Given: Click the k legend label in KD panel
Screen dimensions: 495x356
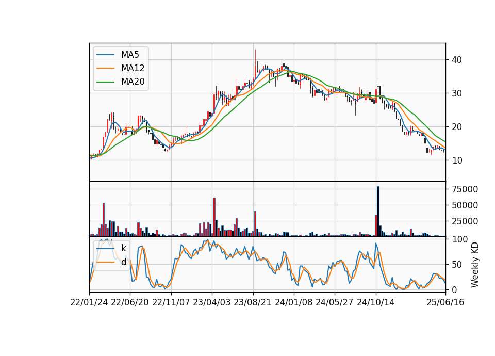Looking at the screenshot, I should [x=123, y=248].
